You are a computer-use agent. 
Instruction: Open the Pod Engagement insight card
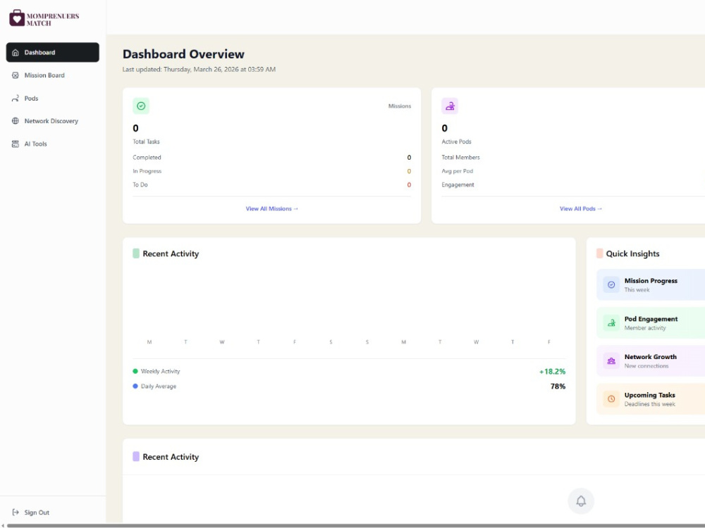(x=651, y=323)
